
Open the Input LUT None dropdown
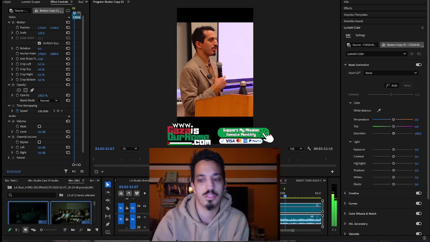click(x=391, y=73)
